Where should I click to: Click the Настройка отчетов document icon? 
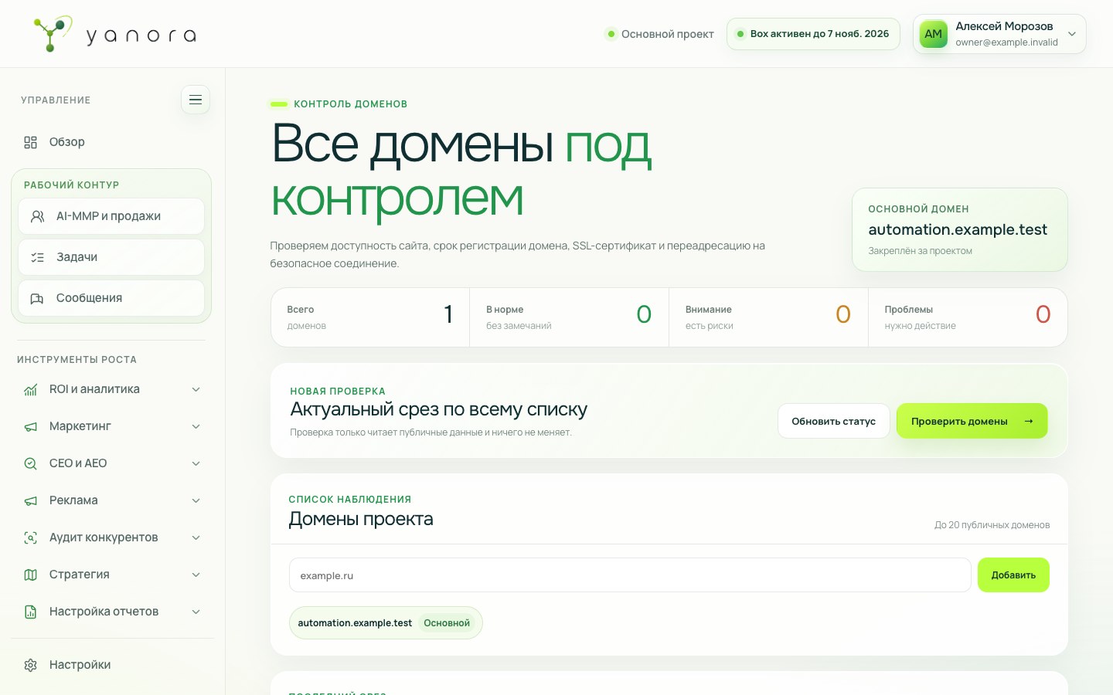pos(31,612)
